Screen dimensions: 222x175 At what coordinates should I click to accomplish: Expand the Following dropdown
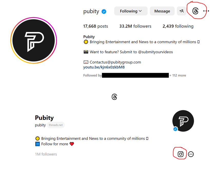[131, 11]
